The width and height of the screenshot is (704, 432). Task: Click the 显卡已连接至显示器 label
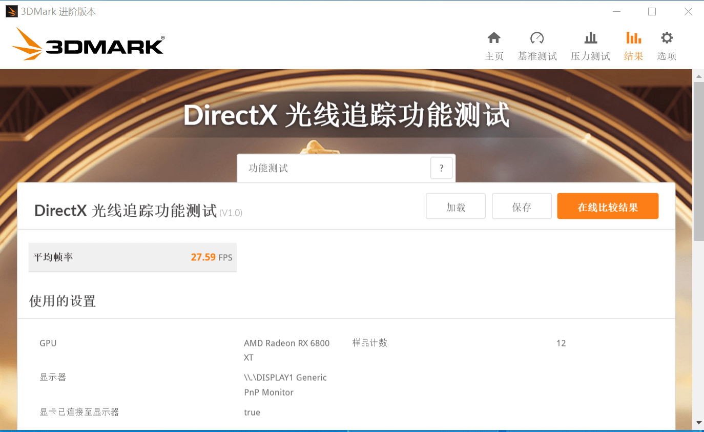(x=79, y=412)
